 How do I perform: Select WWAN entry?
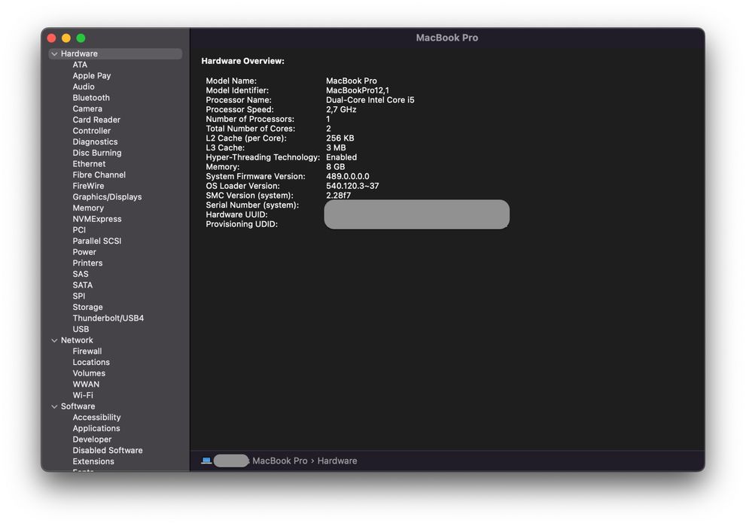pyautogui.click(x=86, y=385)
